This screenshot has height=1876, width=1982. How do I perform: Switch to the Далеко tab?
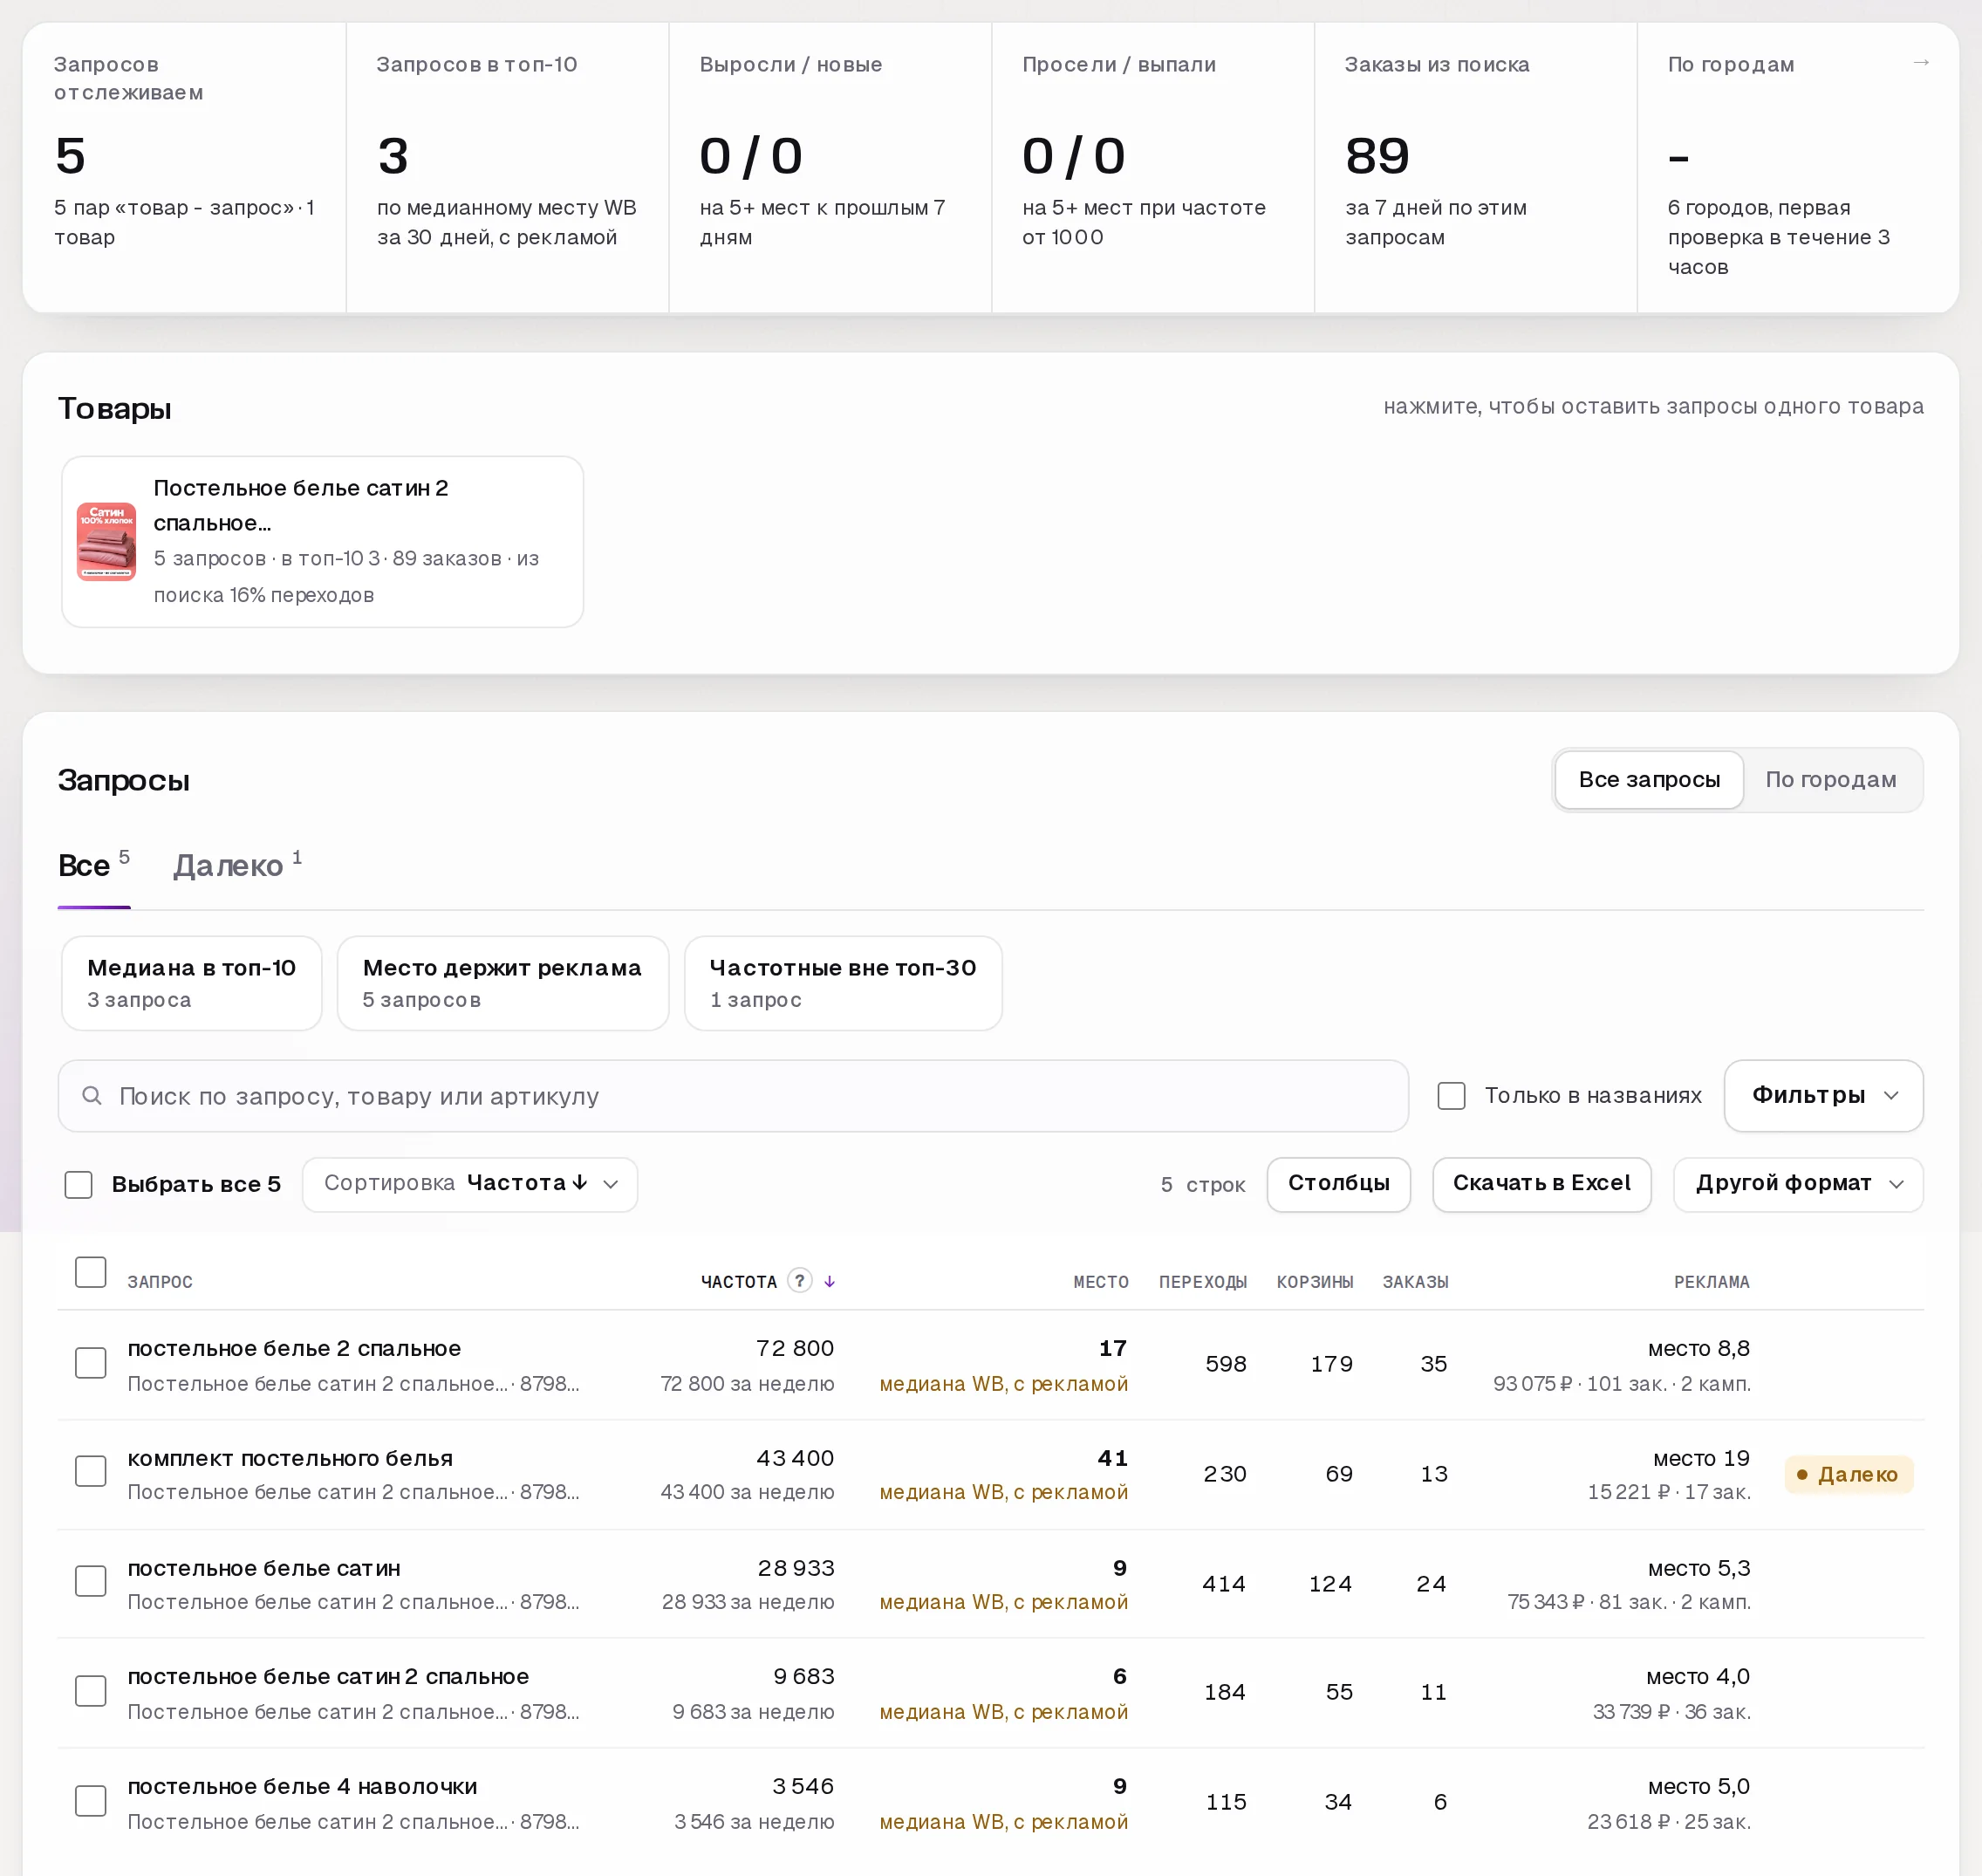[237, 866]
